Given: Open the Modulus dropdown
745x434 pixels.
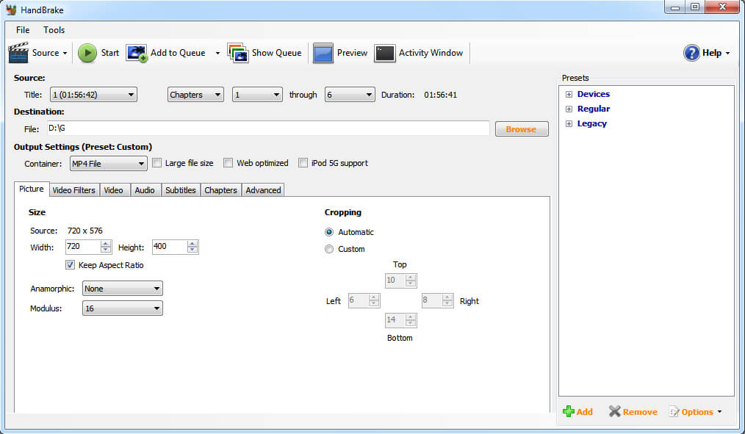Looking at the screenshot, I should [123, 308].
